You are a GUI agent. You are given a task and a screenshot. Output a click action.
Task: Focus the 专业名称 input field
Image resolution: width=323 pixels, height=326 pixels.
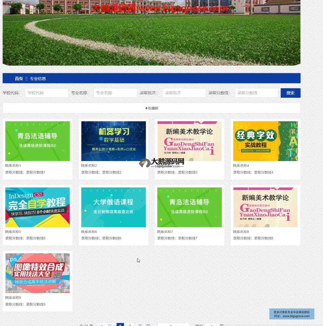coord(115,93)
